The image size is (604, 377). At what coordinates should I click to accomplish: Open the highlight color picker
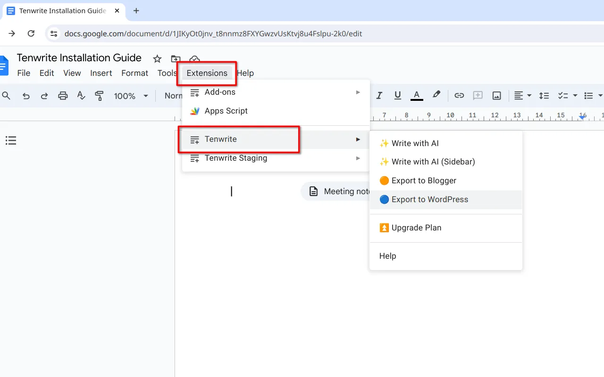(436, 95)
